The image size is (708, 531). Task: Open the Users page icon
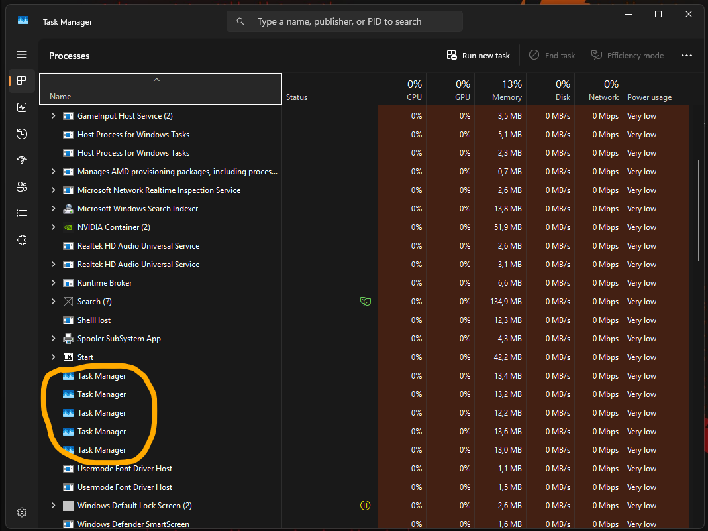pos(22,187)
